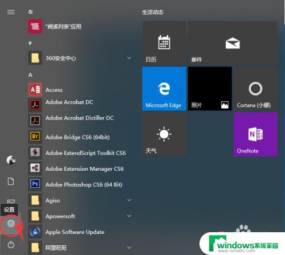285x255 pixels.
Task: Select the "阅读列表"应用 label
Action: point(63,27)
